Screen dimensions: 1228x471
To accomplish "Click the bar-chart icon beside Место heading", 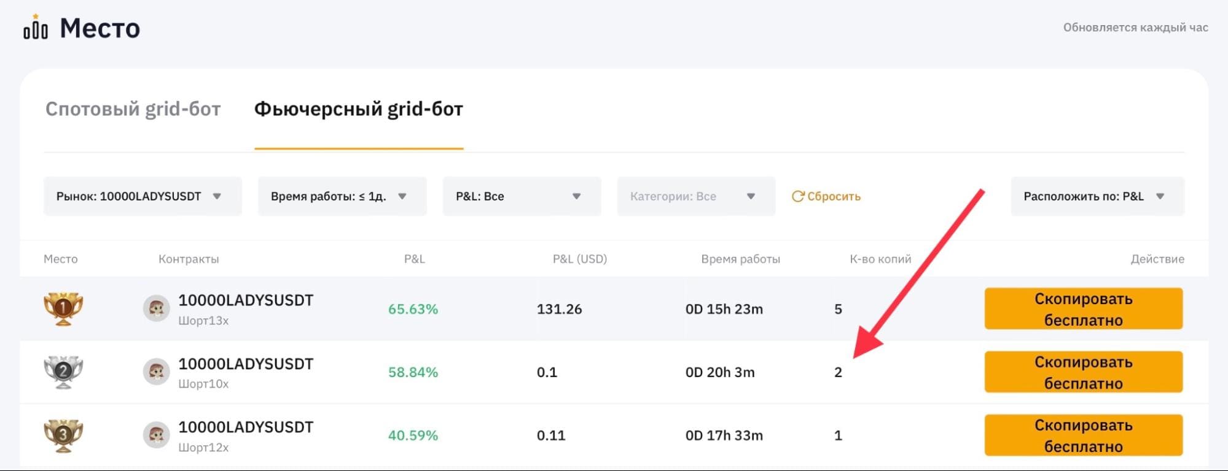I will tap(36, 26).
